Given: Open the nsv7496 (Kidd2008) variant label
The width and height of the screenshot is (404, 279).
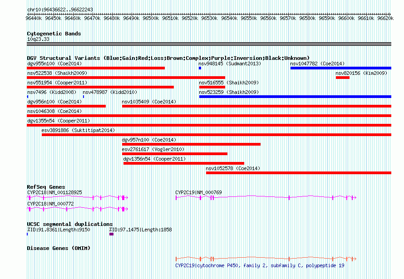Looking at the screenshot, I should tap(52, 92).
